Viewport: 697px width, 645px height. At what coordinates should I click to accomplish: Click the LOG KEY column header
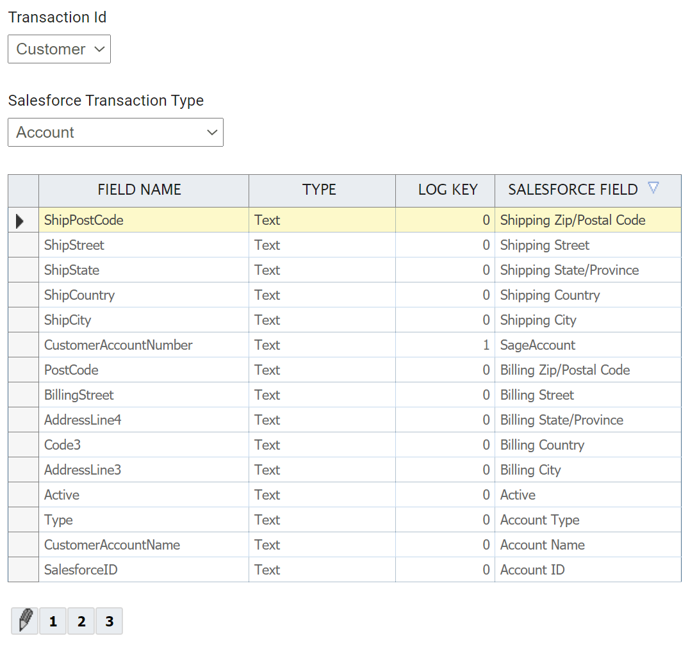tap(447, 190)
